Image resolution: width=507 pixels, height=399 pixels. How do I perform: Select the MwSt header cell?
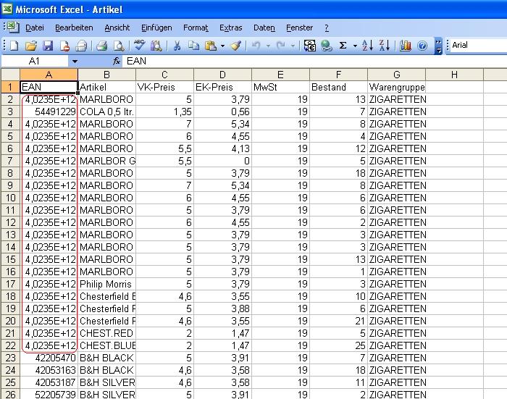coord(280,87)
